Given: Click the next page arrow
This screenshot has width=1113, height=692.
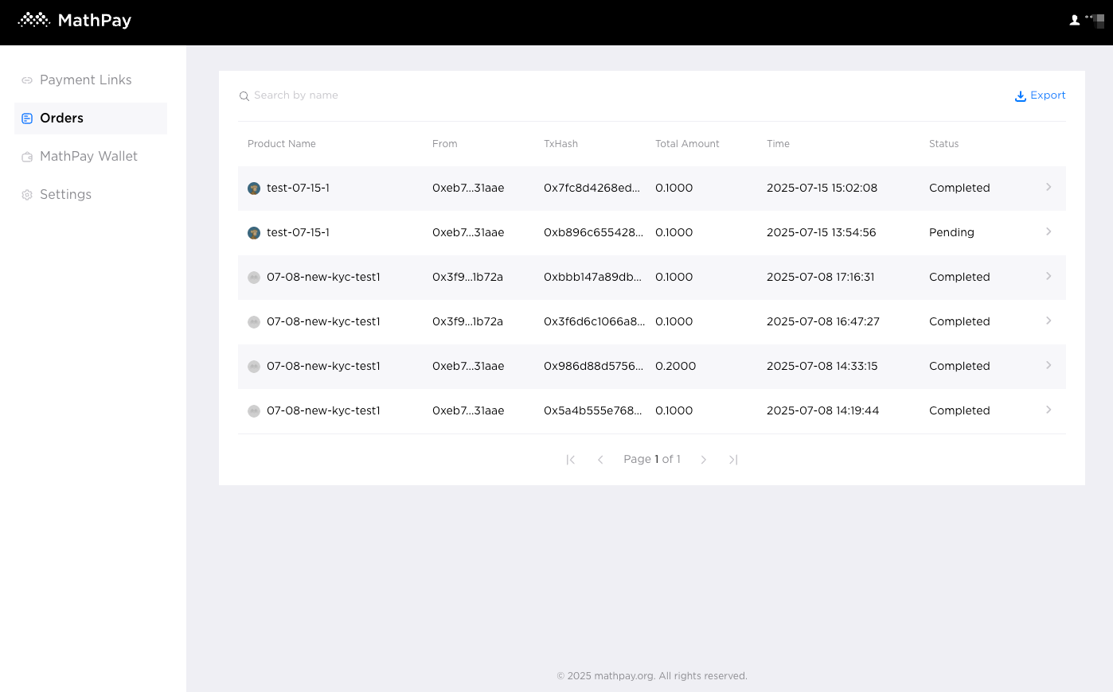Looking at the screenshot, I should (x=703, y=460).
